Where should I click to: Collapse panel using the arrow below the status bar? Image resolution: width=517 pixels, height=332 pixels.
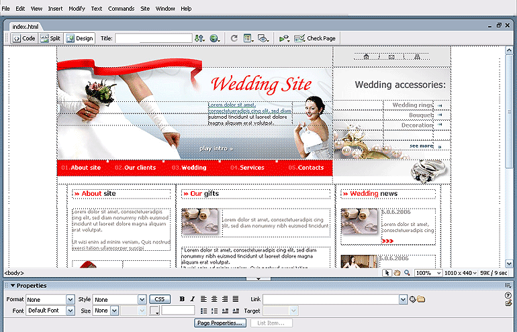tap(258, 278)
